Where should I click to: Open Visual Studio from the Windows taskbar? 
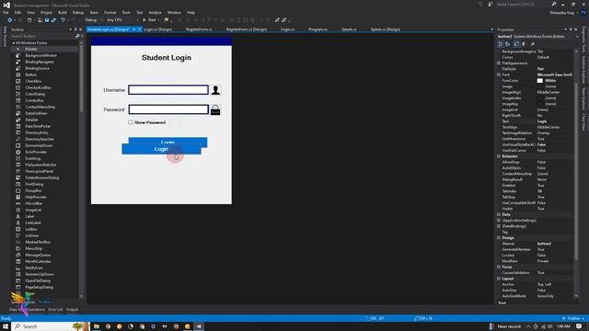[199, 326]
